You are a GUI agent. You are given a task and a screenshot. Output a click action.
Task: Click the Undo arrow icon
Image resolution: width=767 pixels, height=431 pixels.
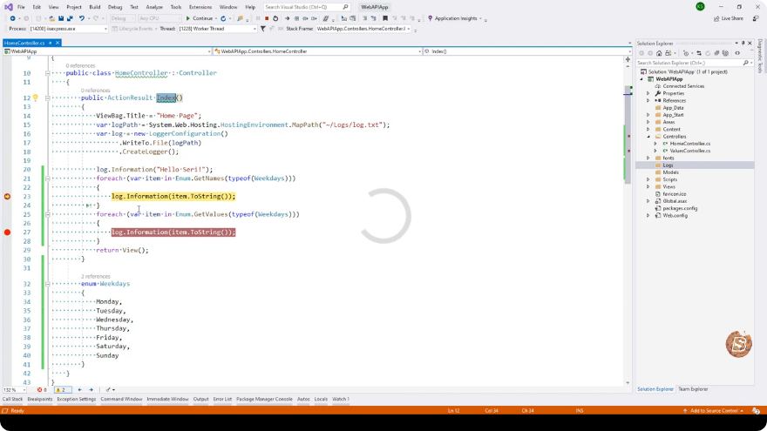tap(82, 18)
